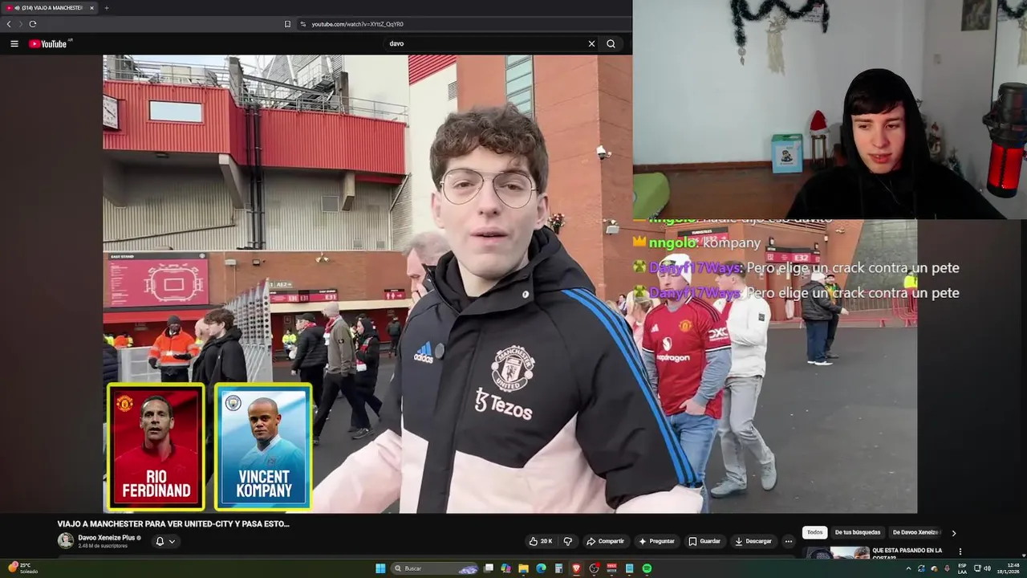Open a new browser tab
Screen dimensions: 1027x578
point(106,8)
